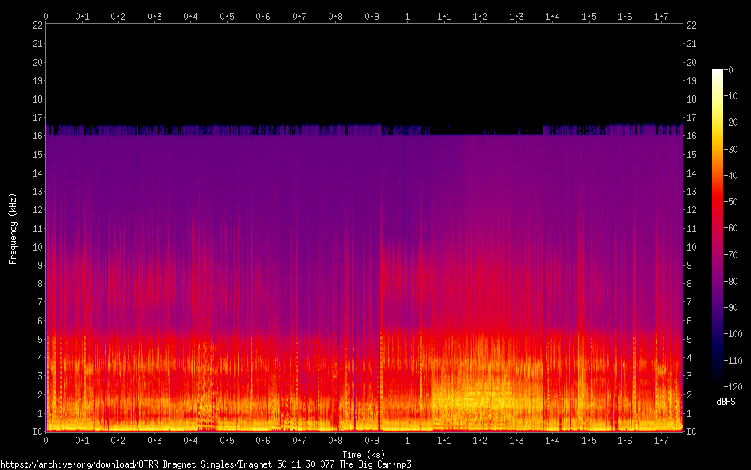Click the DC label on the right axis
Viewport: 751px width, 470px height.
(691, 432)
